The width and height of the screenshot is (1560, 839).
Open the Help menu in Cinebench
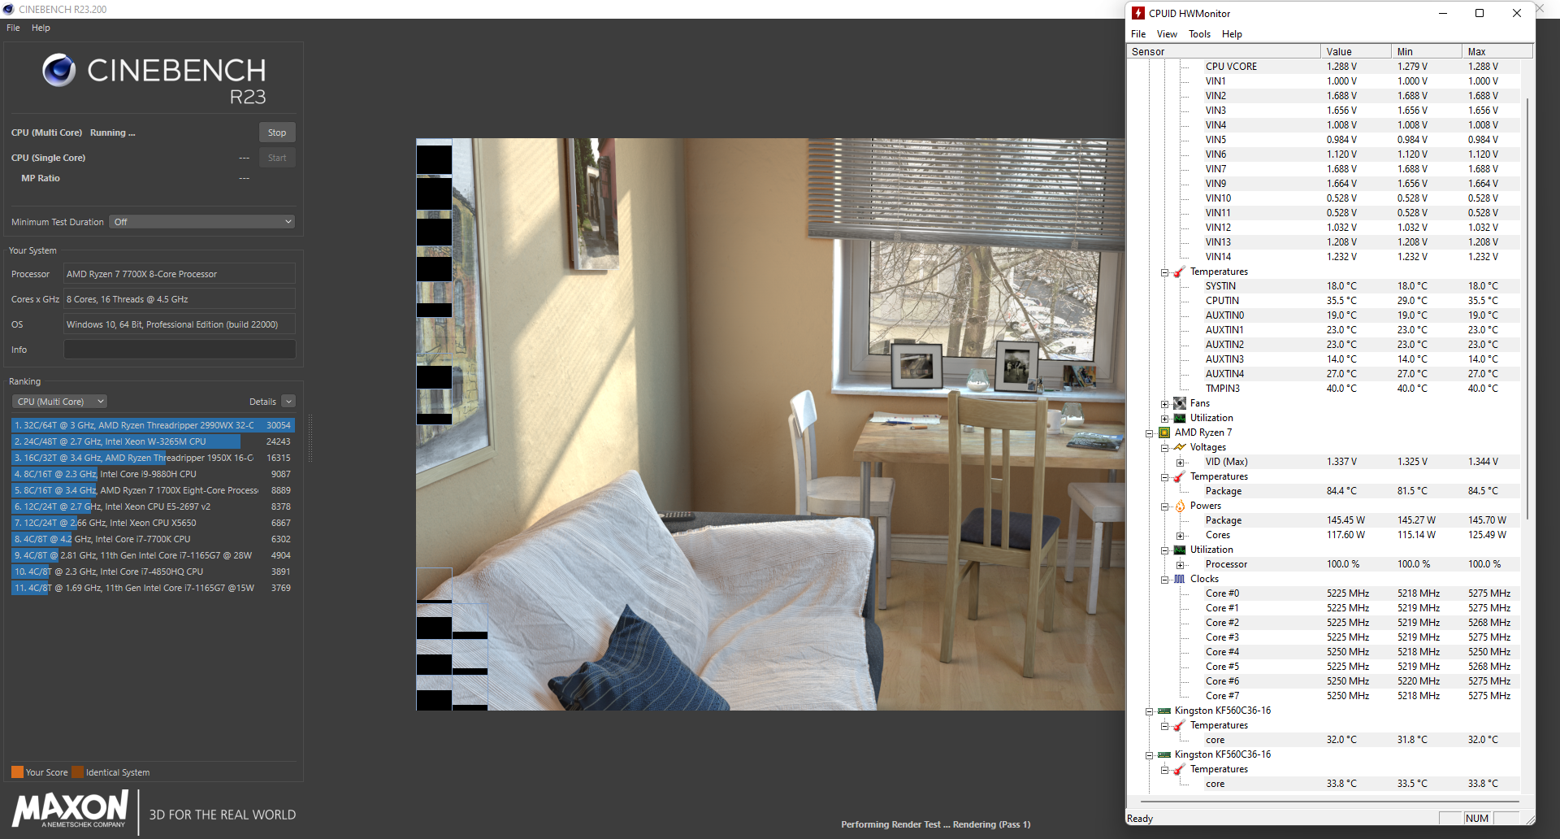click(41, 28)
